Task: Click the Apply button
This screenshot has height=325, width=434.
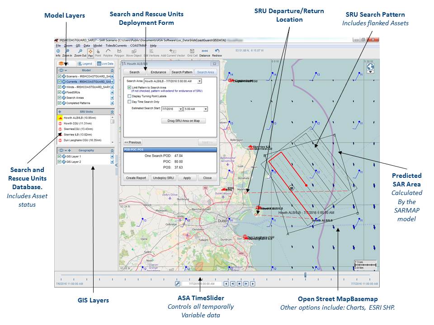Action: tap(187, 178)
